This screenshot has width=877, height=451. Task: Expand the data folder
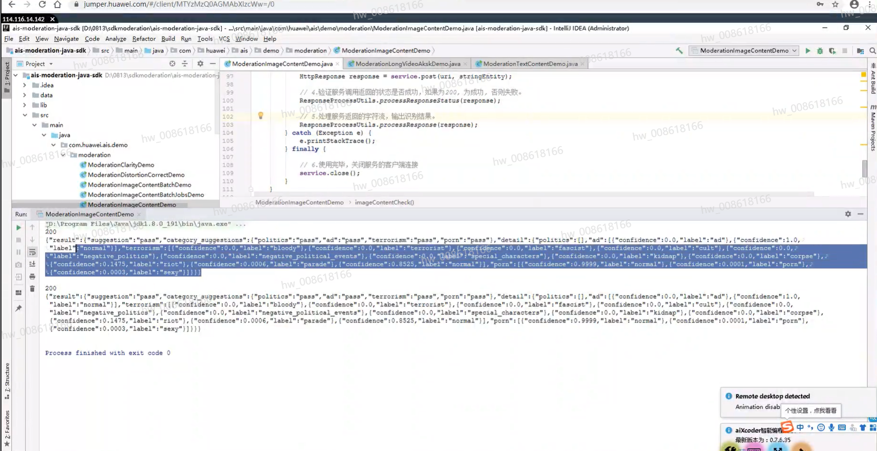click(25, 95)
